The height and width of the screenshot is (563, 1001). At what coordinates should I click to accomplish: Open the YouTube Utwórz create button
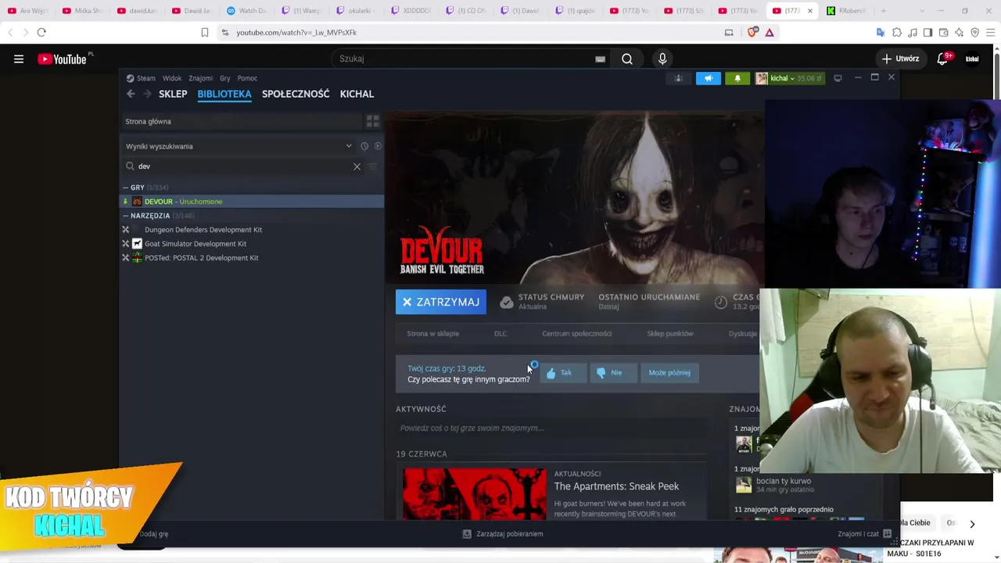(900, 59)
